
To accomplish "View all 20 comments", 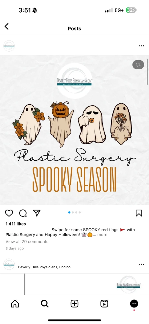I will click(27, 242).
